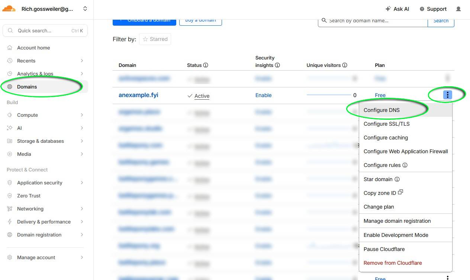Click the Copy zone ID copy icon
Screen dimensions: 470x280
click(400, 192)
